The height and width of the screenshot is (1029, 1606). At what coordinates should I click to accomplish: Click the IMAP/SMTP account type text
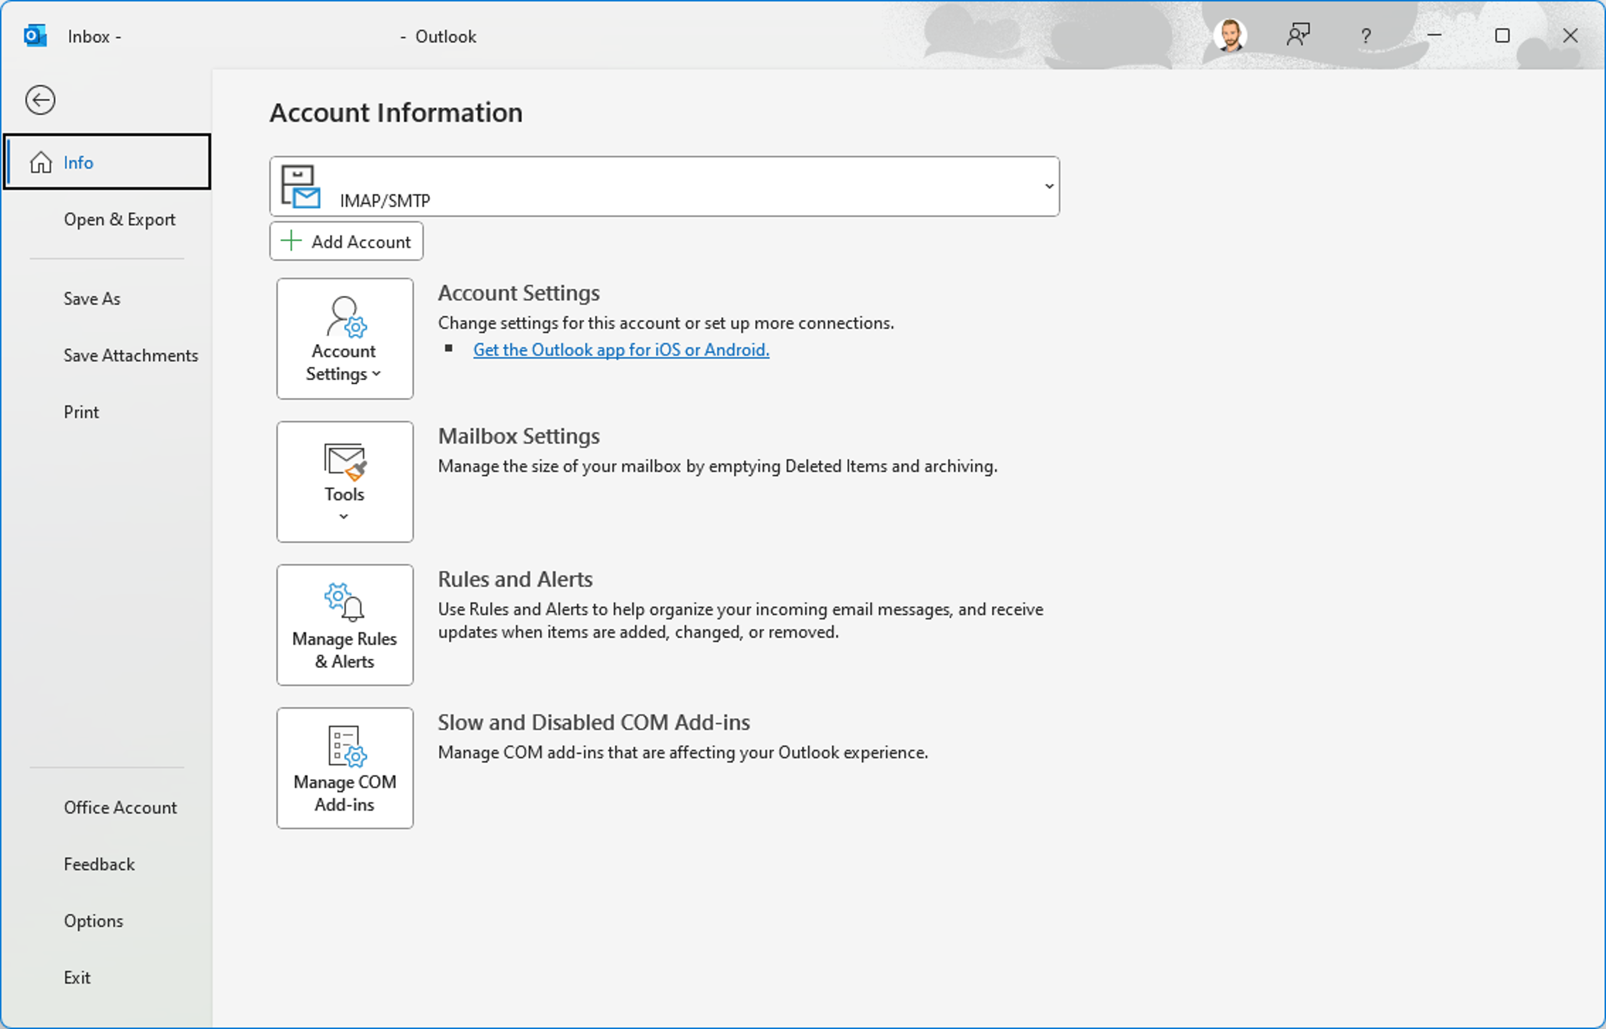pos(385,200)
